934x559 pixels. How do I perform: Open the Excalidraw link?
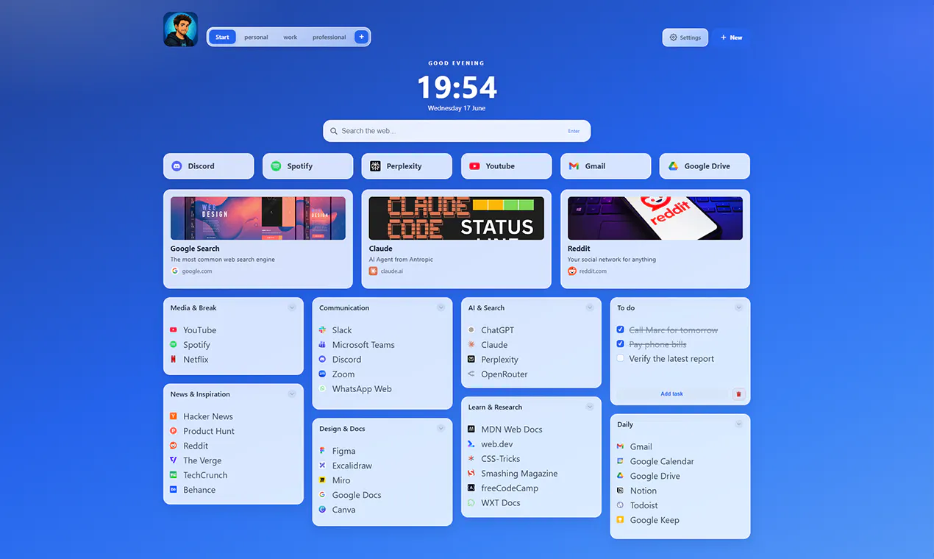(x=352, y=466)
